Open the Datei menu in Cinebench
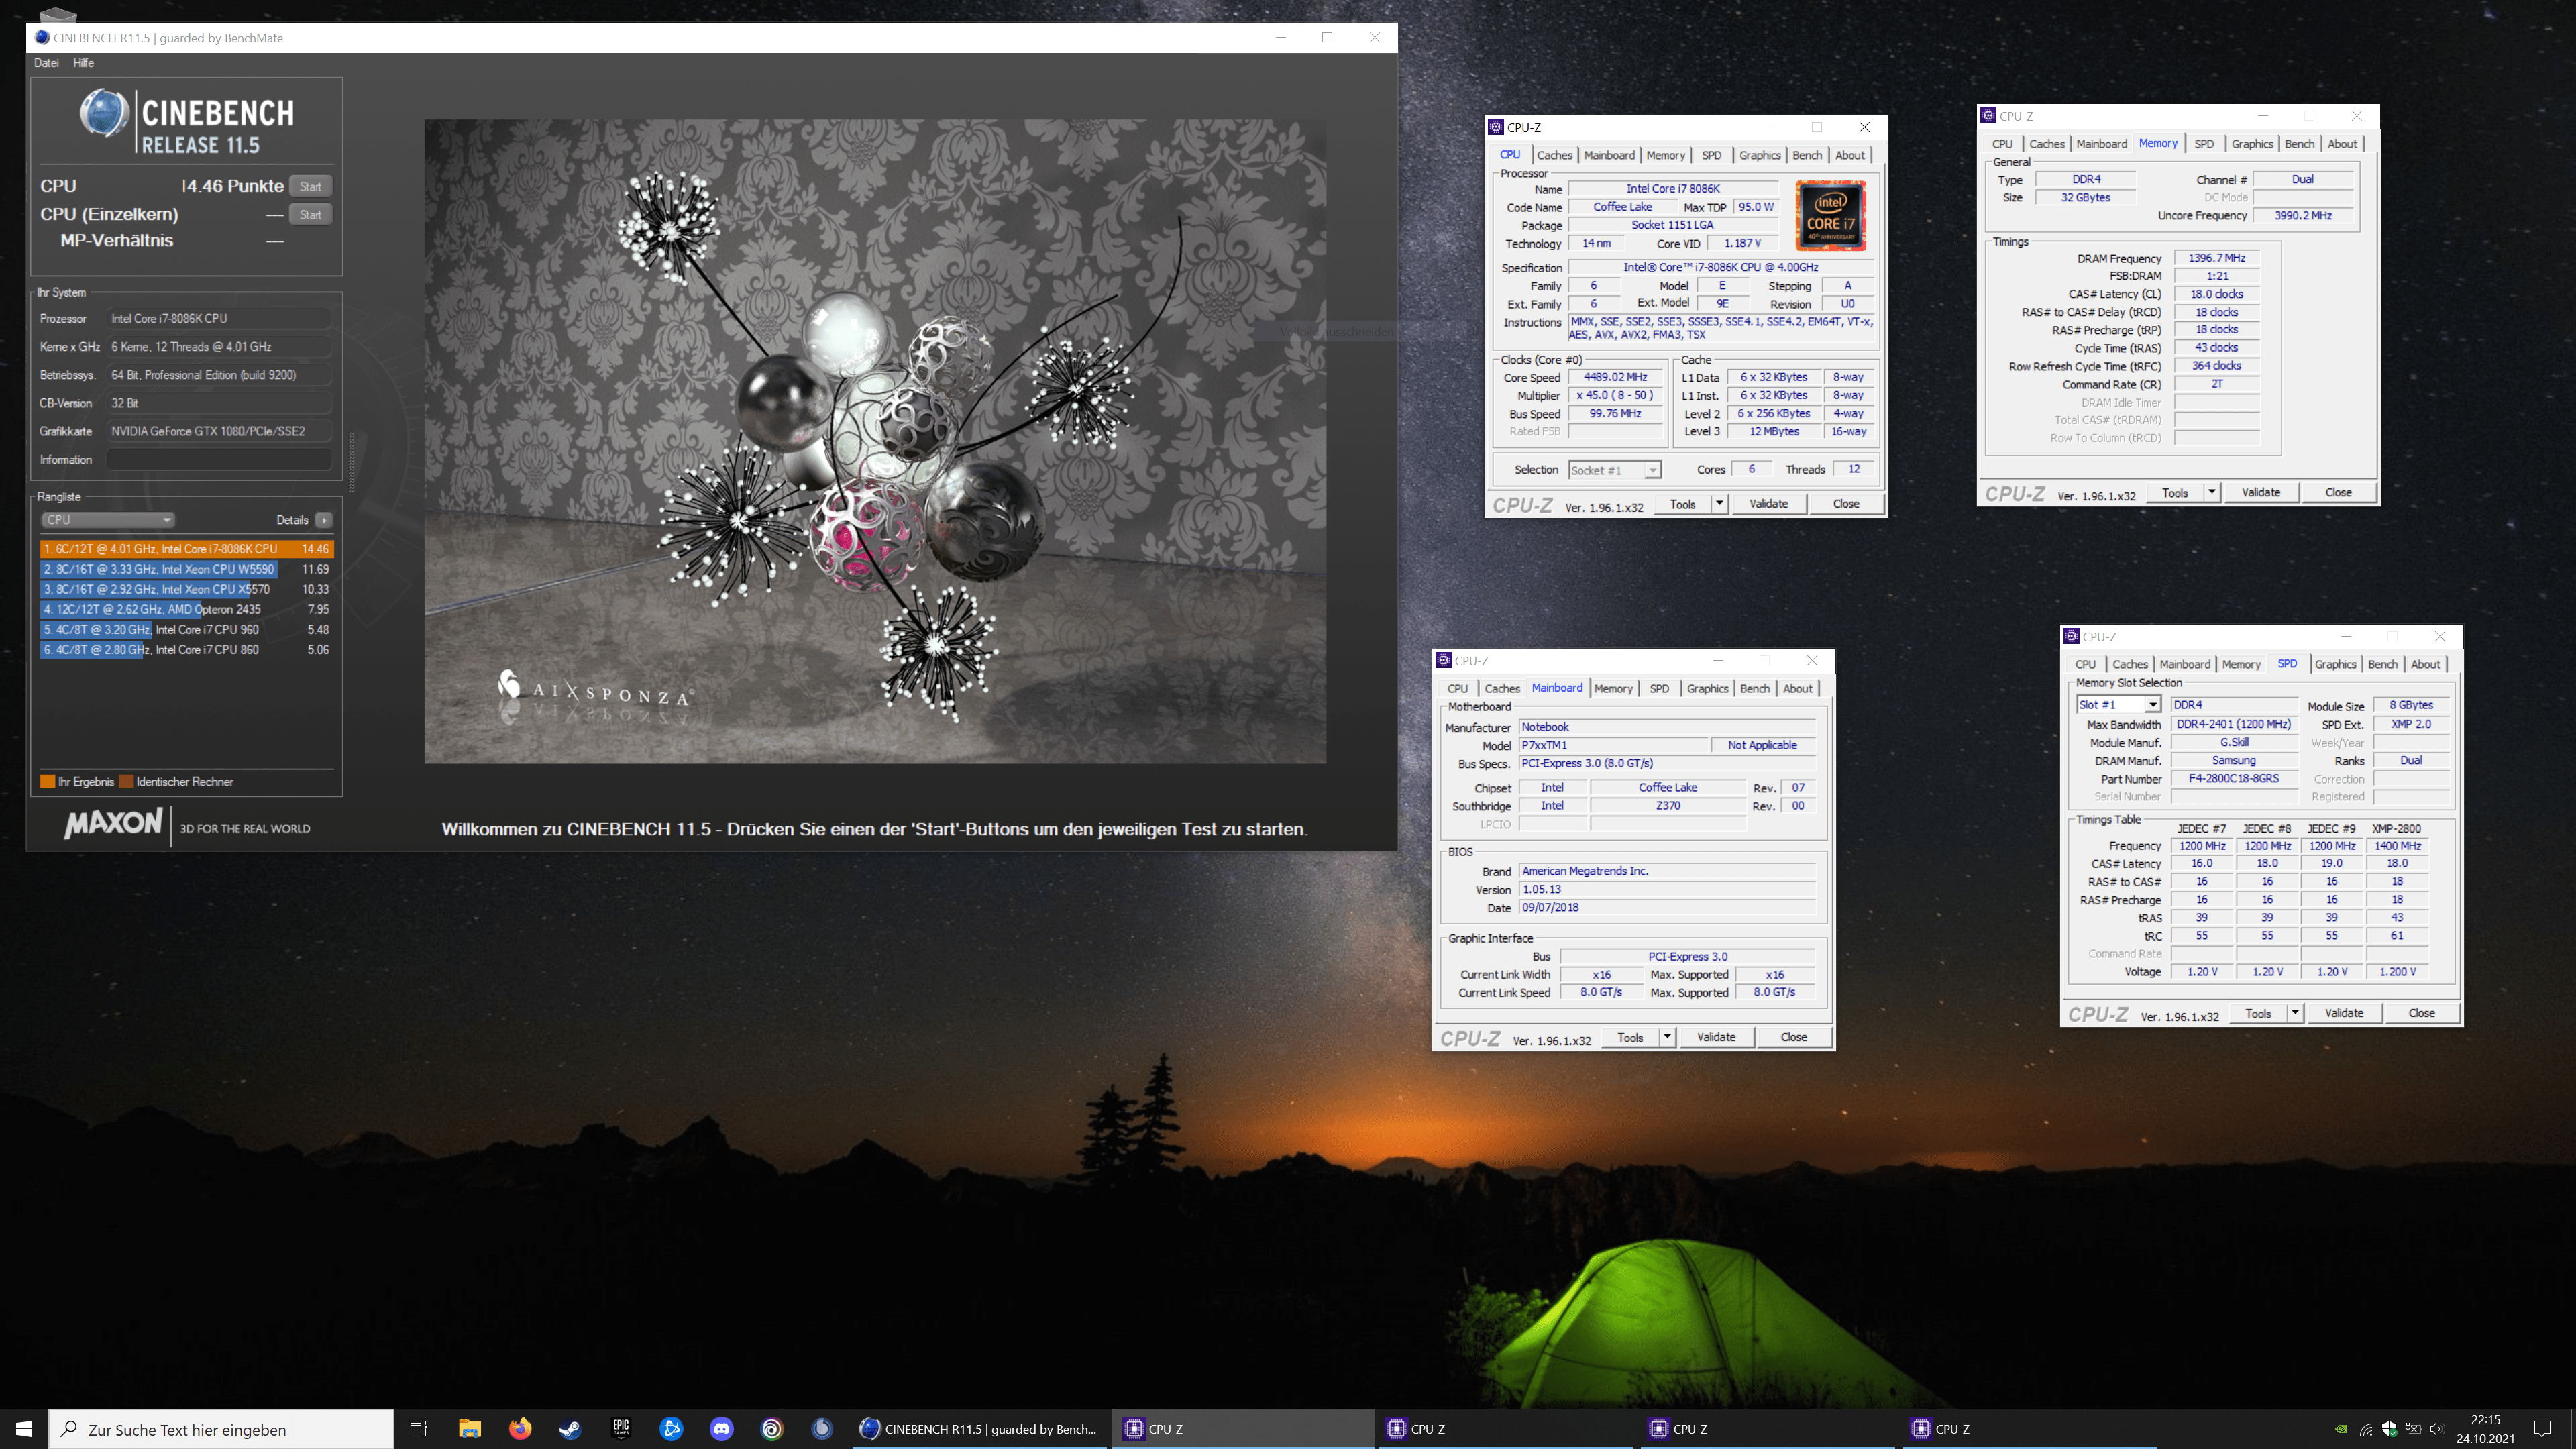 click(x=46, y=63)
